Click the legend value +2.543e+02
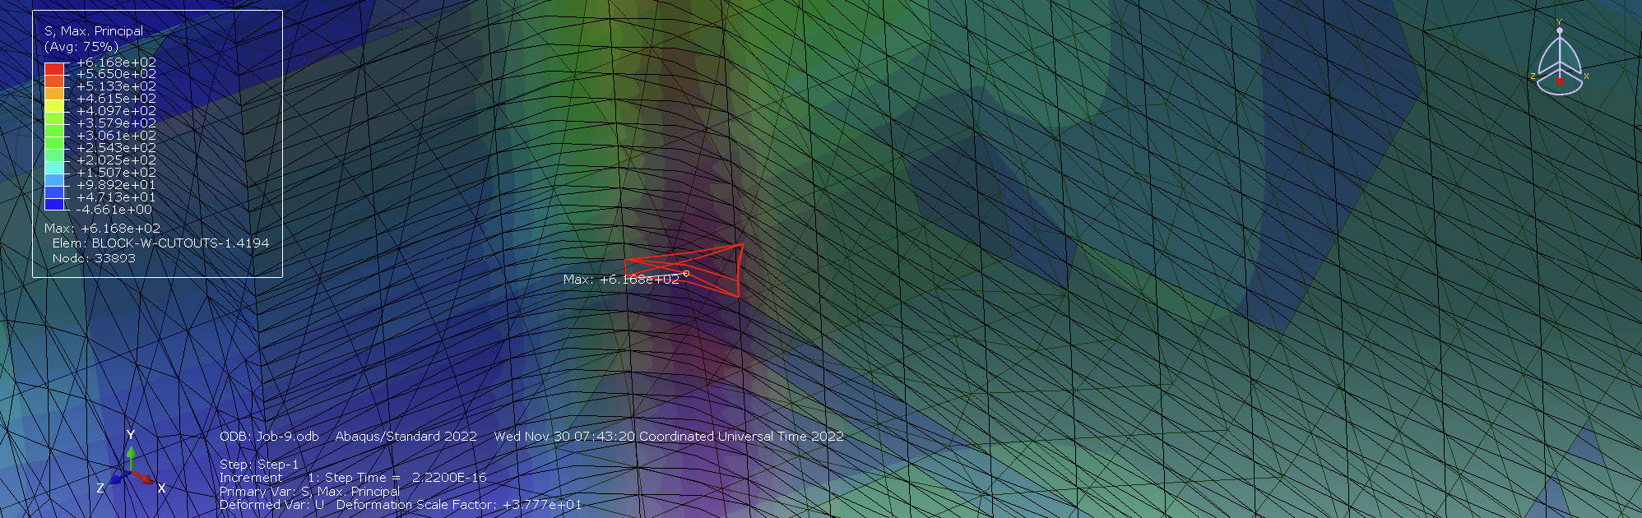The width and height of the screenshot is (1642, 518). point(116,148)
